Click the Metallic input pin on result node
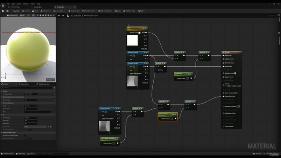Viewport: 281px width, 158px height. 223,59
